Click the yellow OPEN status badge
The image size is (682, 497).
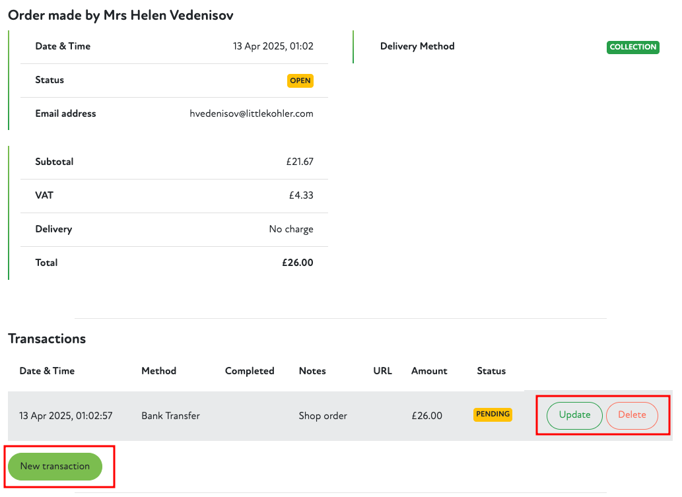click(300, 81)
